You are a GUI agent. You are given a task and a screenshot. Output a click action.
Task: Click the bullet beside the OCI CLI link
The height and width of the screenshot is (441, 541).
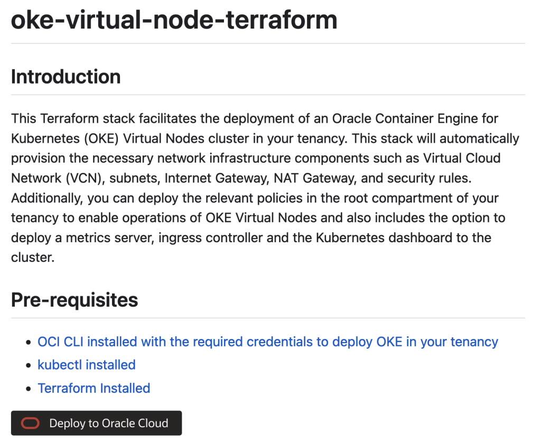(x=27, y=342)
